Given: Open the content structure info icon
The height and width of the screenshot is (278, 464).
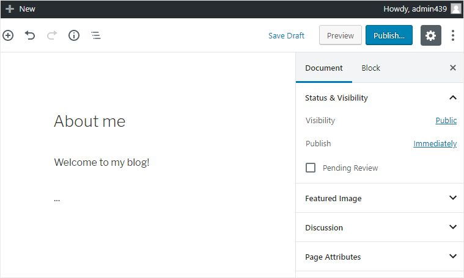Looking at the screenshot, I should [74, 35].
